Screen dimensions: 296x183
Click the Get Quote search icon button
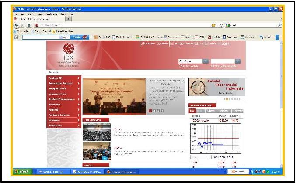pyautogui.click(x=205, y=61)
